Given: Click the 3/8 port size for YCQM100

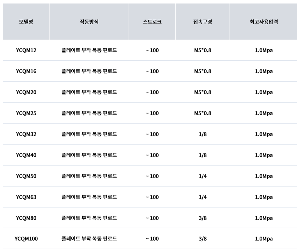Looking at the screenshot, I should click(x=203, y=239).
